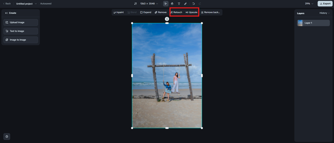
Task: Apply the HD Upscale tool
Action: coord(192,12)
